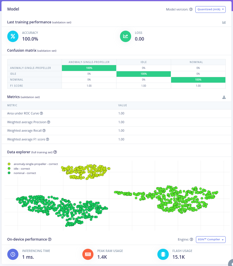Click help icon for Weighted average F1 score

(47, 139)
